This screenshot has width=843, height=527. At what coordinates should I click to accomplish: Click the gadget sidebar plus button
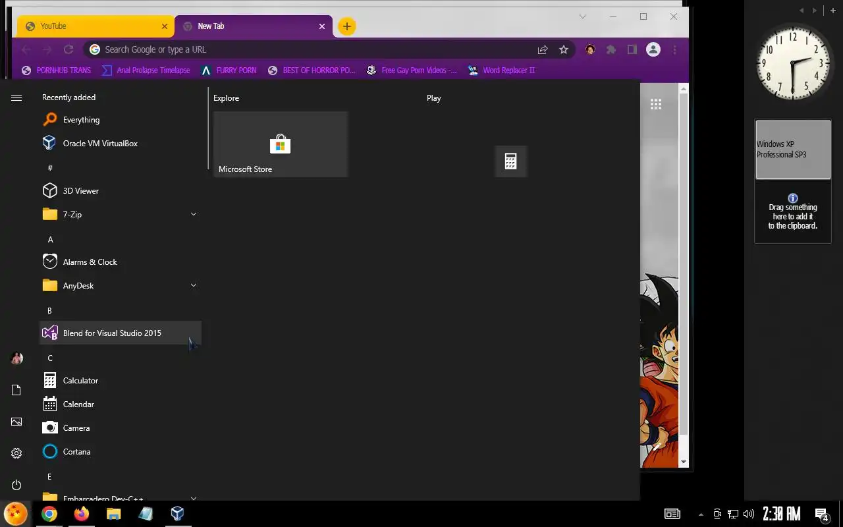[x=832, y=11]
